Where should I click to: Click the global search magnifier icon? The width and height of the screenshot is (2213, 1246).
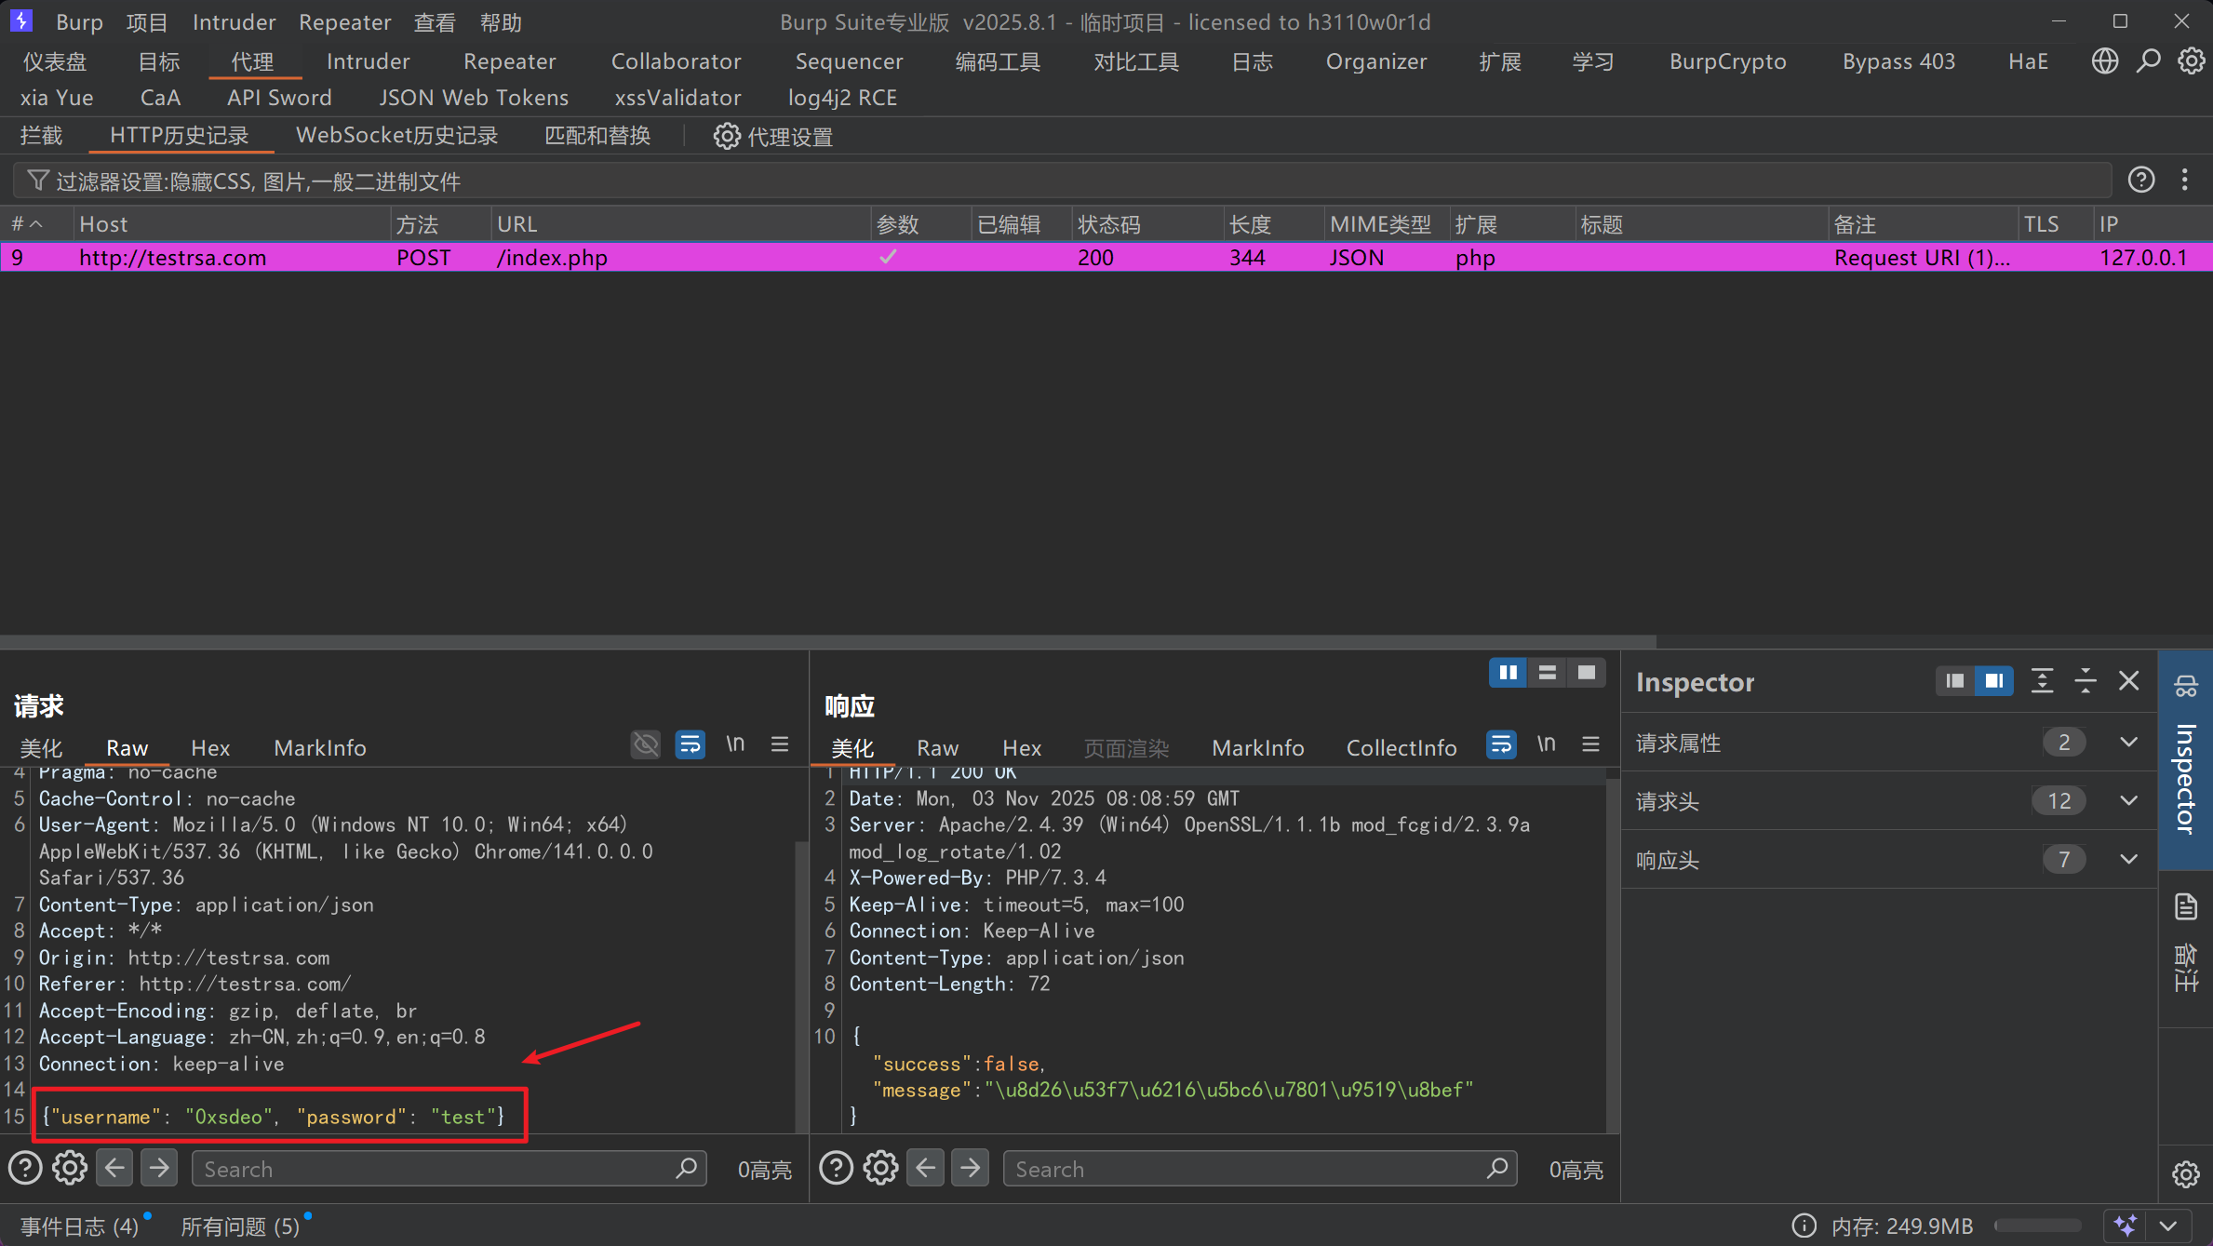(x=2148, y=61)
